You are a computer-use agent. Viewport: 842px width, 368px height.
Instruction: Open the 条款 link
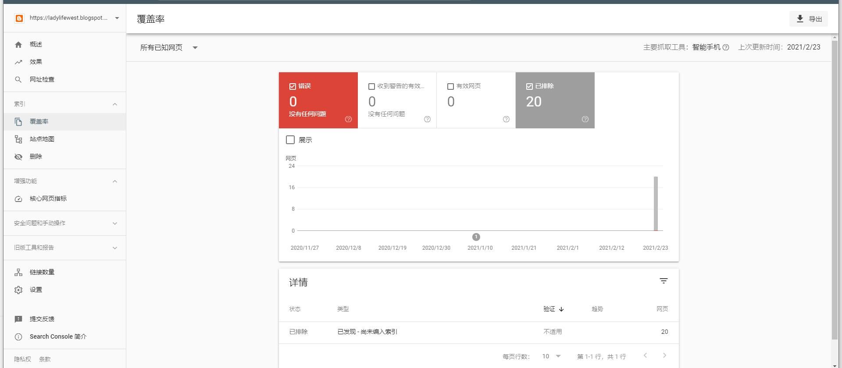click(x=45, y=359)
